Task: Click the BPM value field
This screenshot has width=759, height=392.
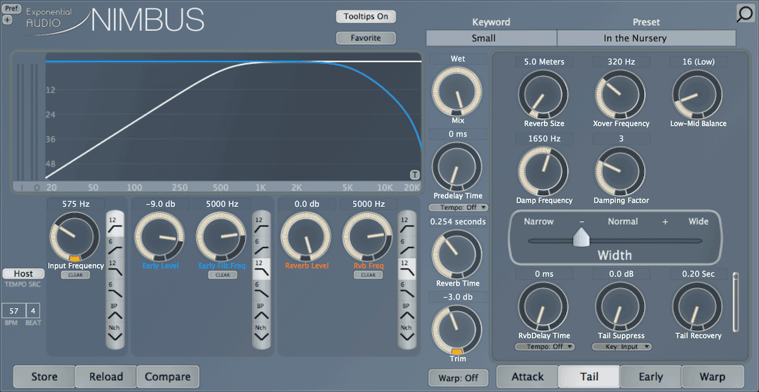Action: click(13, 311)
